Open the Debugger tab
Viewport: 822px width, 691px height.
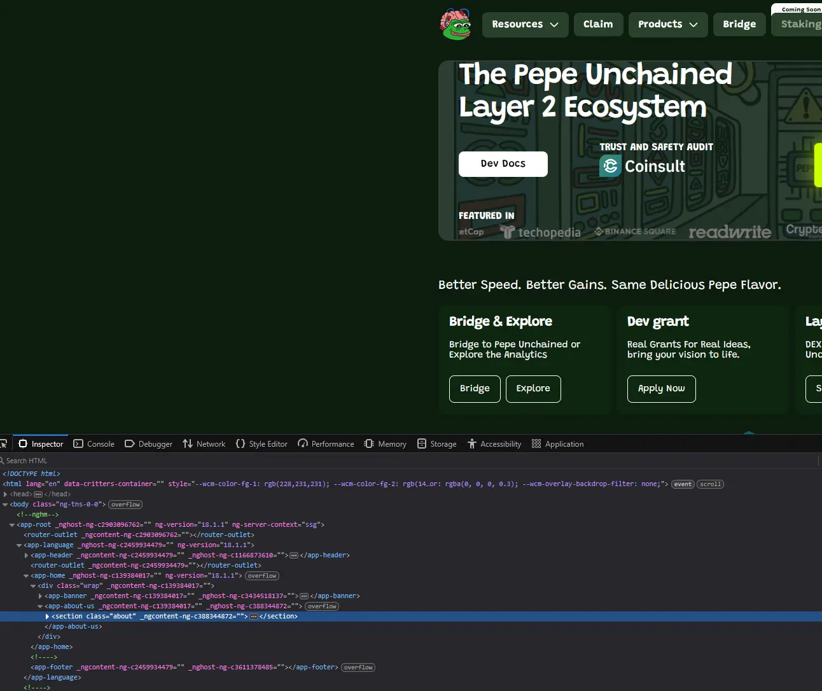click(148, 444)
